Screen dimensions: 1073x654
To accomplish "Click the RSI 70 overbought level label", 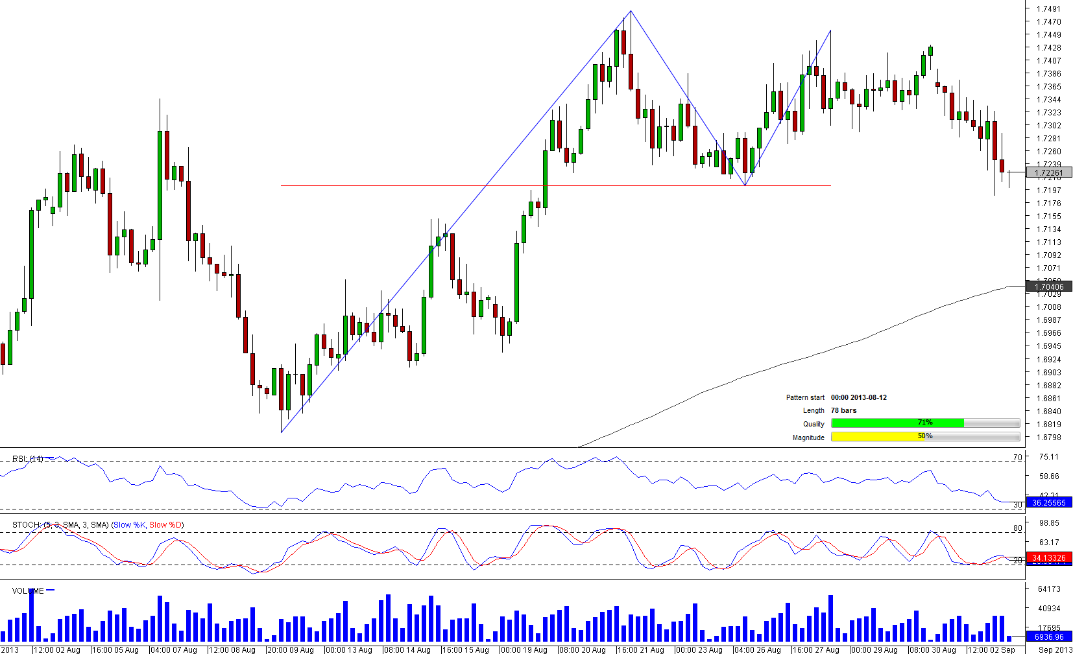I will [x=1017, y=458].
